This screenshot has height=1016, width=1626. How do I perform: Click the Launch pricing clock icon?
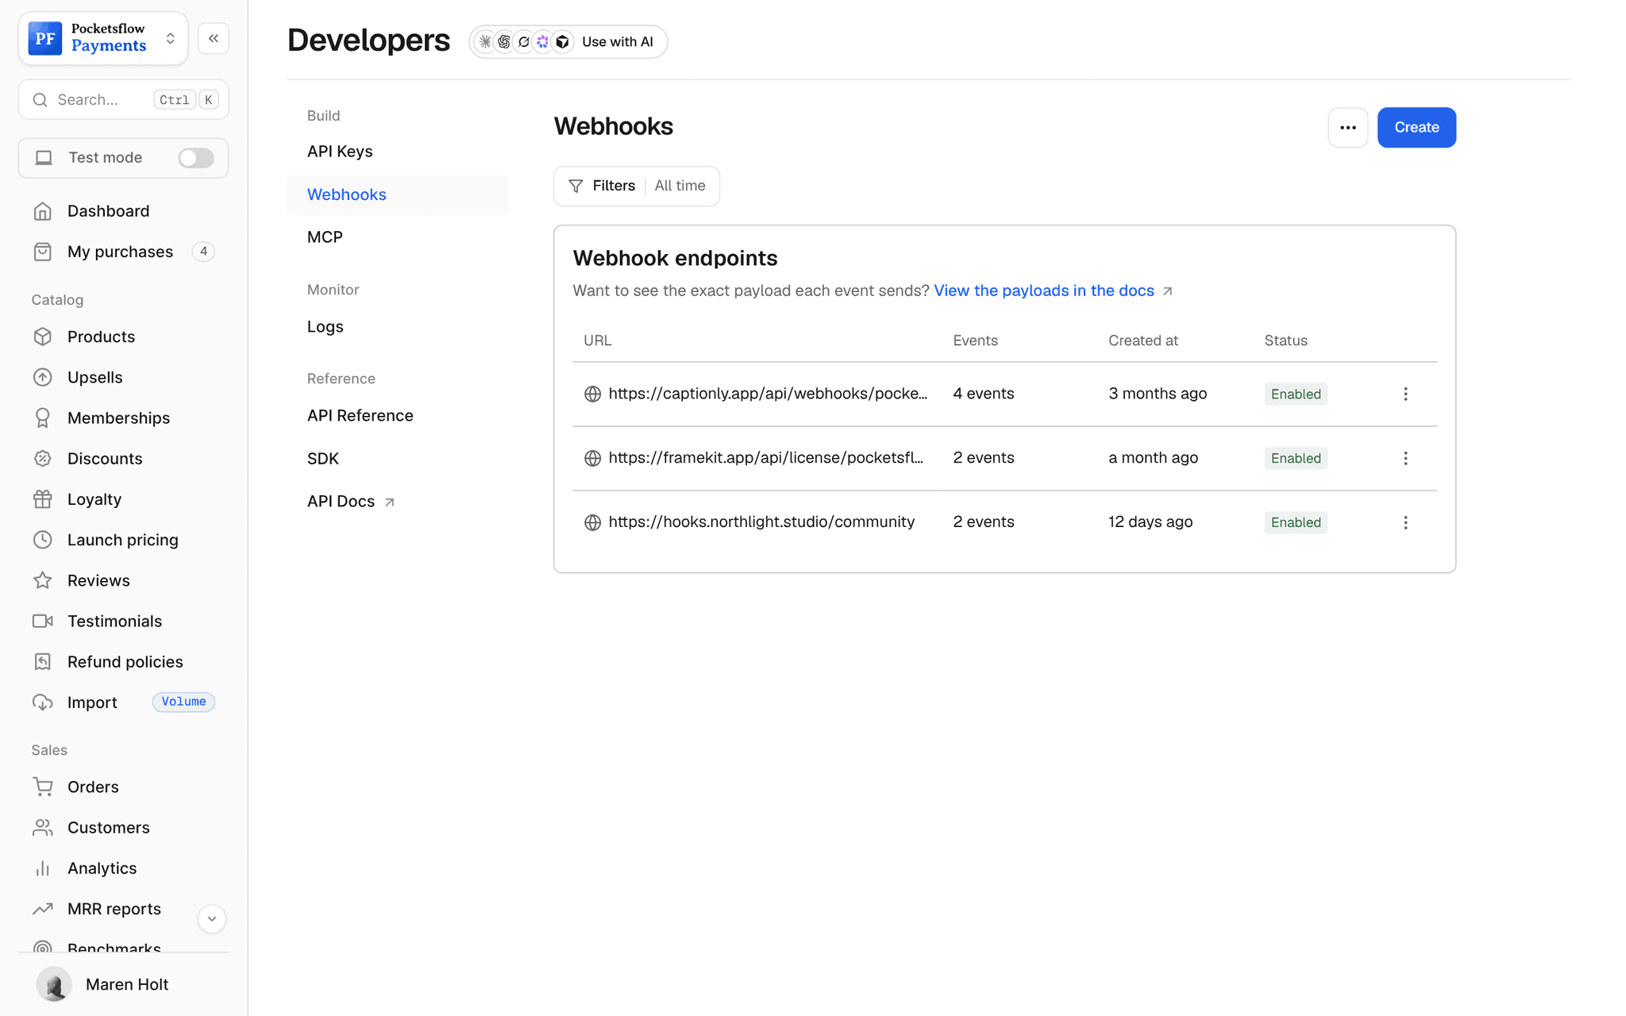click(43, 540)
